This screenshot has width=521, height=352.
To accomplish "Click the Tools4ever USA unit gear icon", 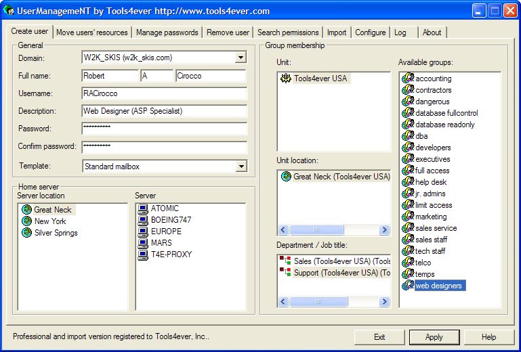I will pyautogui.click(x=285, y=79).
